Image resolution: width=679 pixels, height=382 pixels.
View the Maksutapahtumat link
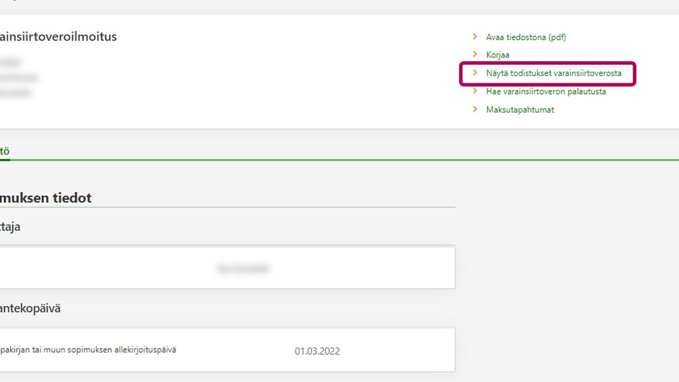520,110
